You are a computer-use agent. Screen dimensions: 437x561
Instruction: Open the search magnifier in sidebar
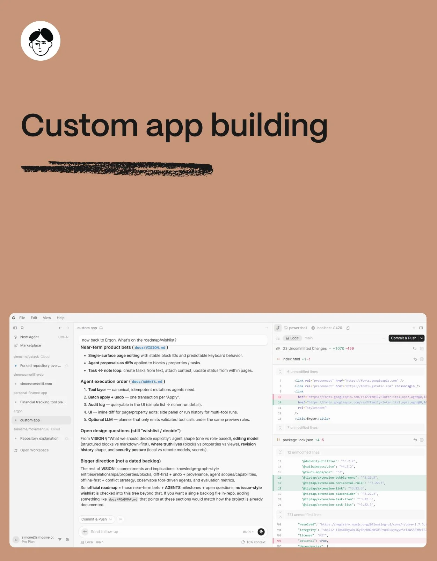(22, 328)
